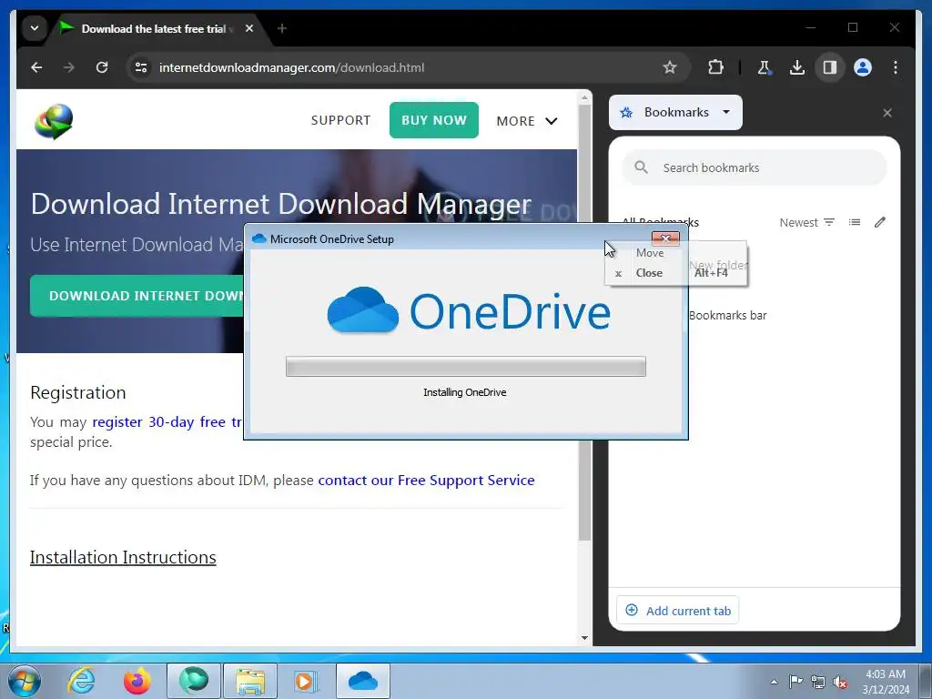
Task: Open a new tab
Action: (x=282, y=28)
